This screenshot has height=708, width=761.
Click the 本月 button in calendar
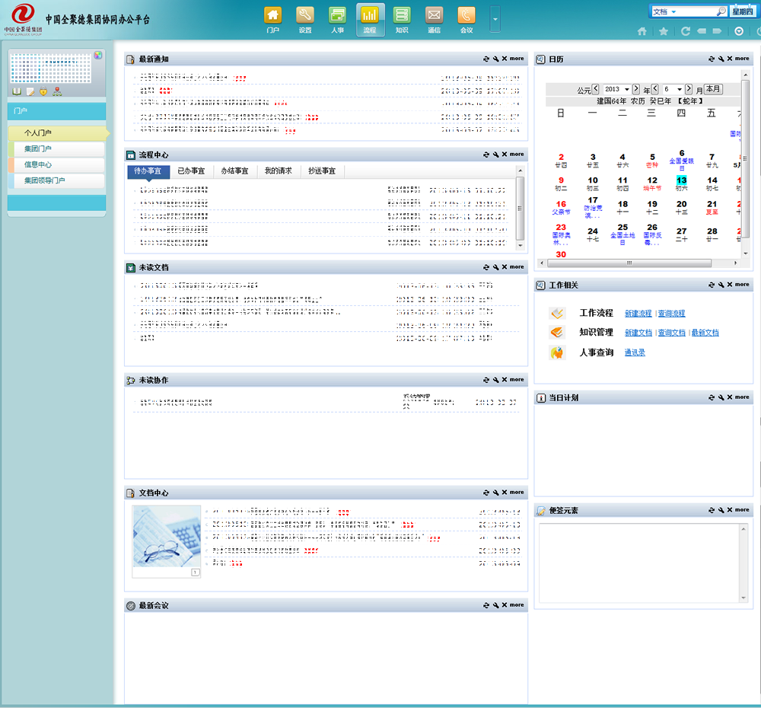(713, 89)
